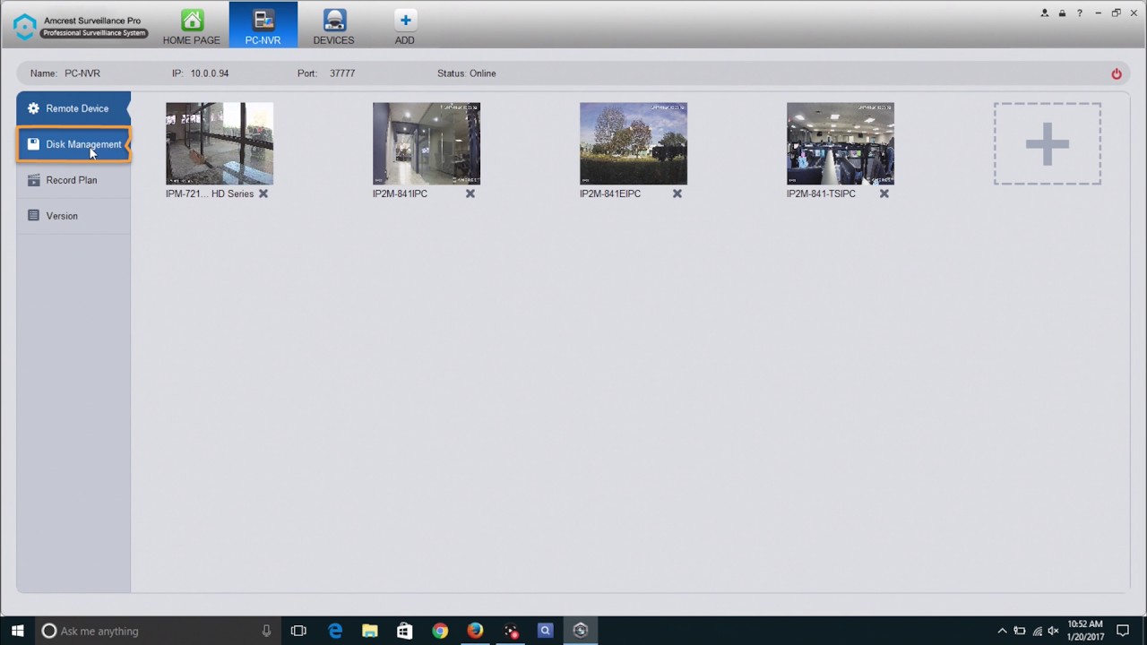Screen dimensions: 1147x645
Task: Select the IP2M-841EIPC camera thumbnail
Action: (x=634, y=143)
